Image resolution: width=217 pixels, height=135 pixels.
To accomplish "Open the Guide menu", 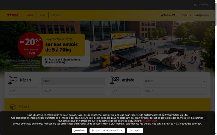I will point(184,15).
